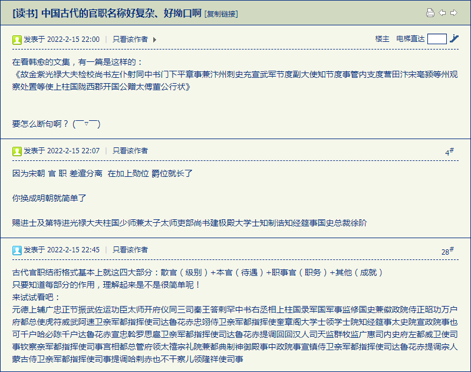Click 只看该作者 on the 22:45 post

(x=130, y=250)
